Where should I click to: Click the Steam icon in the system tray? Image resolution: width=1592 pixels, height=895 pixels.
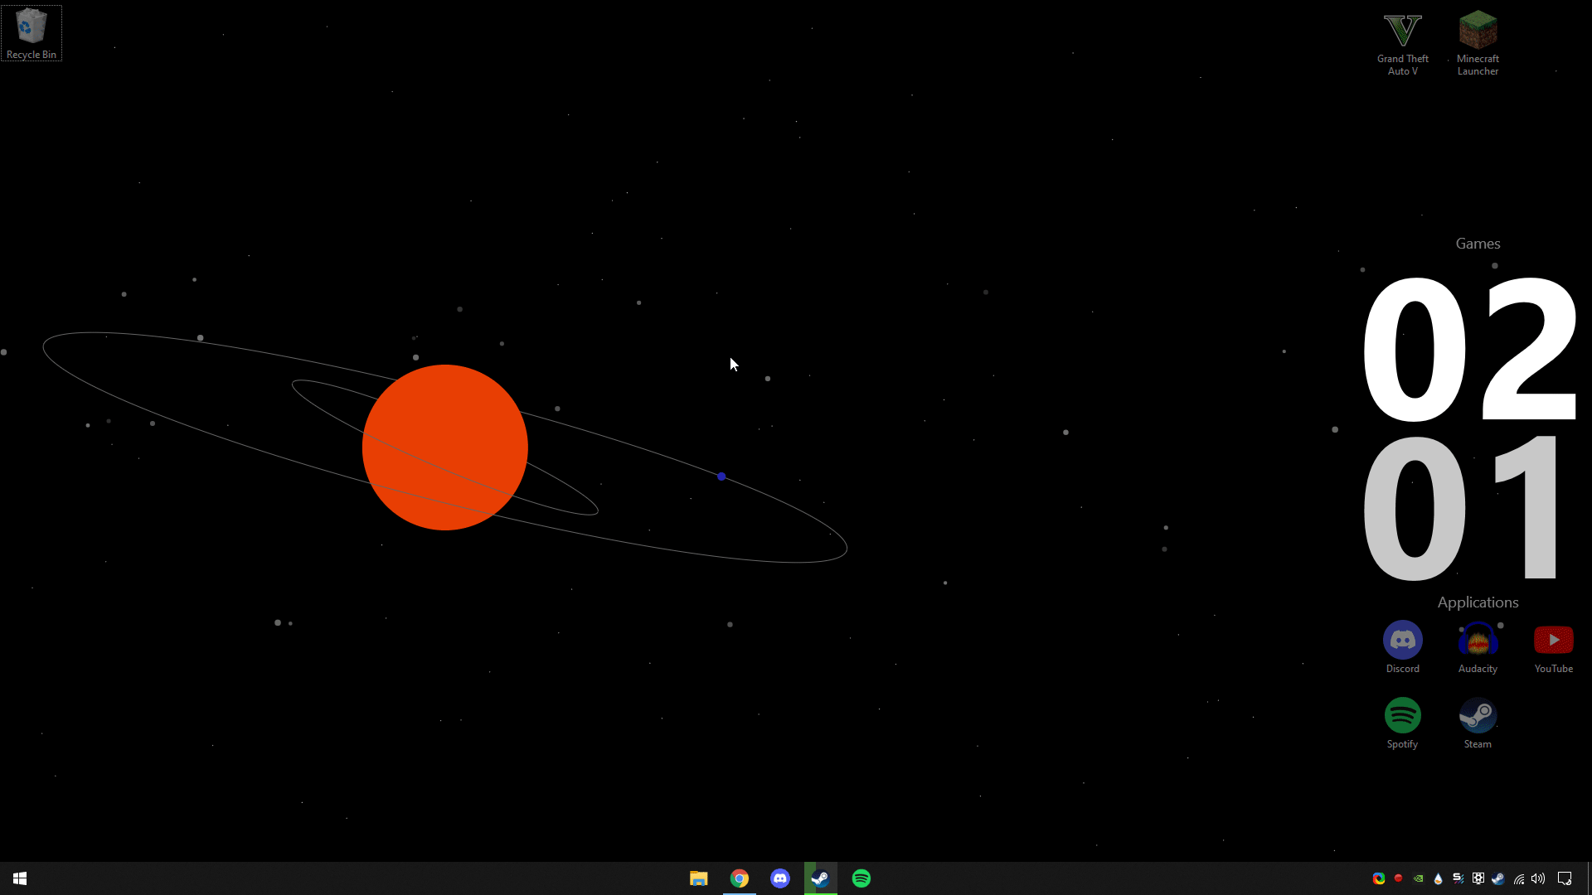coord(1498,878)
